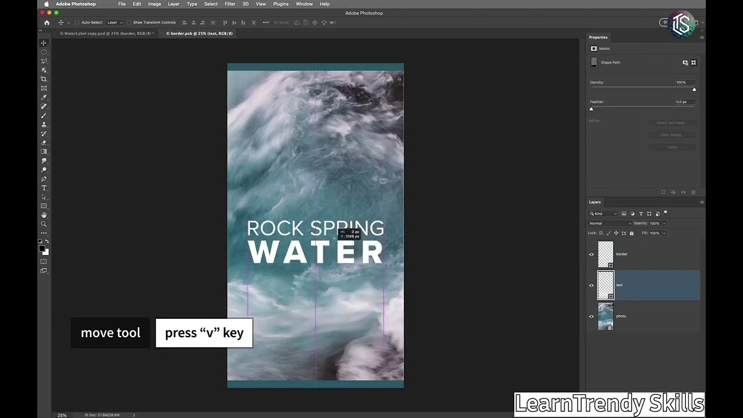Viewport: 743px width, 418px height.
Task: Select the Zoom tool
Action: click(44, 224)
